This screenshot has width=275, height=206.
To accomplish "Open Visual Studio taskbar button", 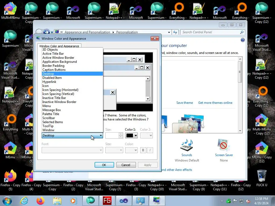I will (x=124, y=201).
